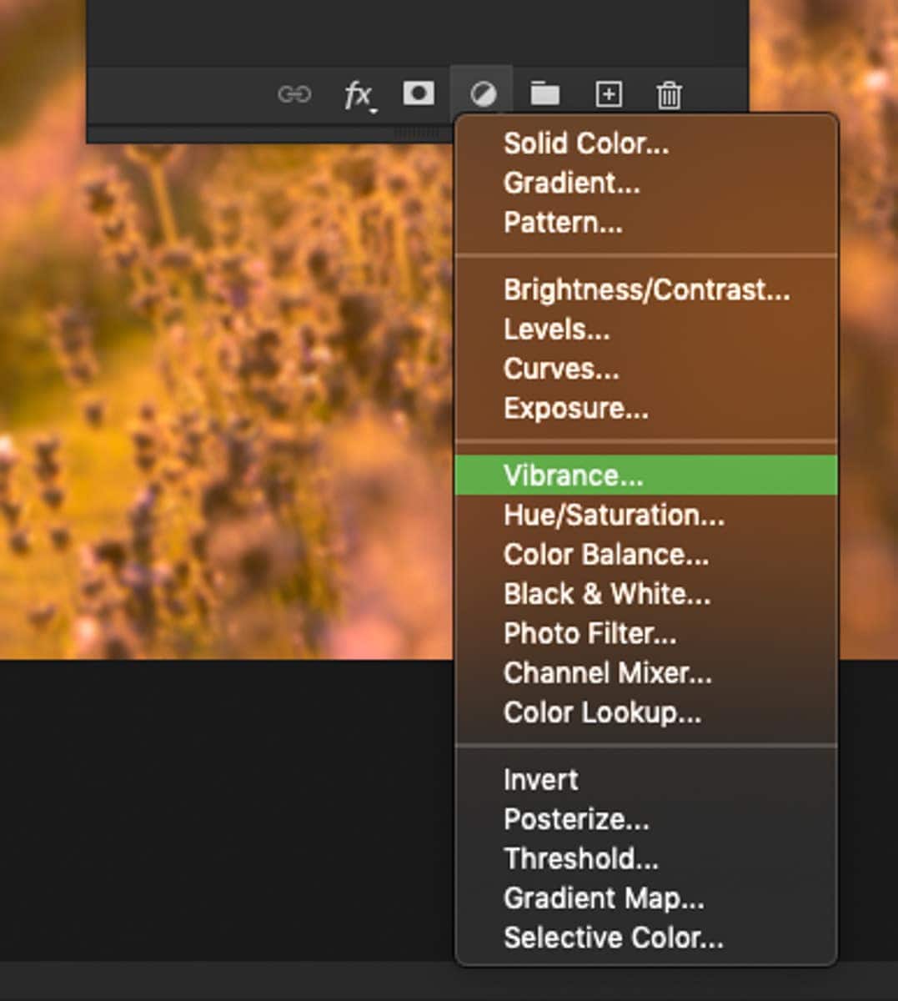Select the highlighted Vibrance... item

pos(646,475)
